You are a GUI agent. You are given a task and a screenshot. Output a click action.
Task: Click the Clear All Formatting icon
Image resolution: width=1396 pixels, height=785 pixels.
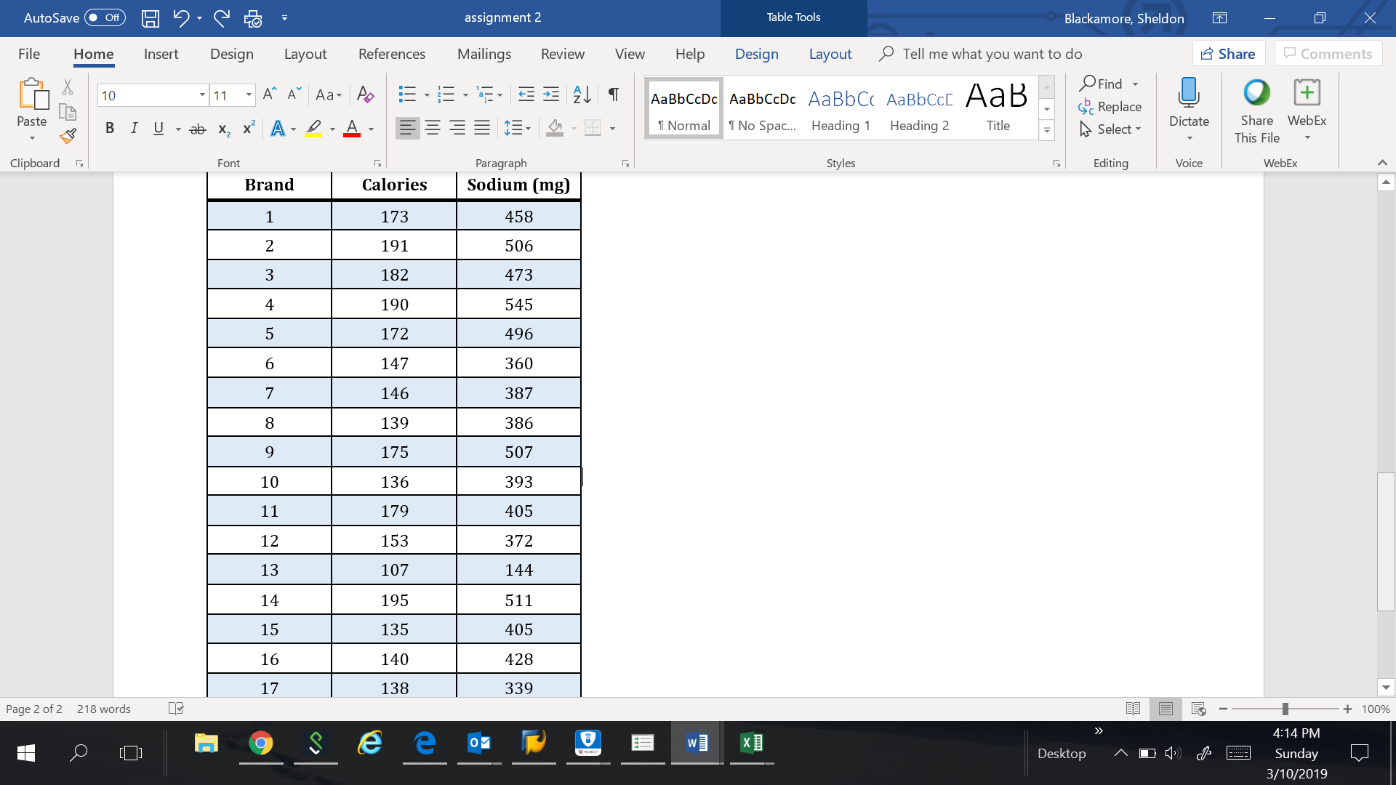point(366,94)
